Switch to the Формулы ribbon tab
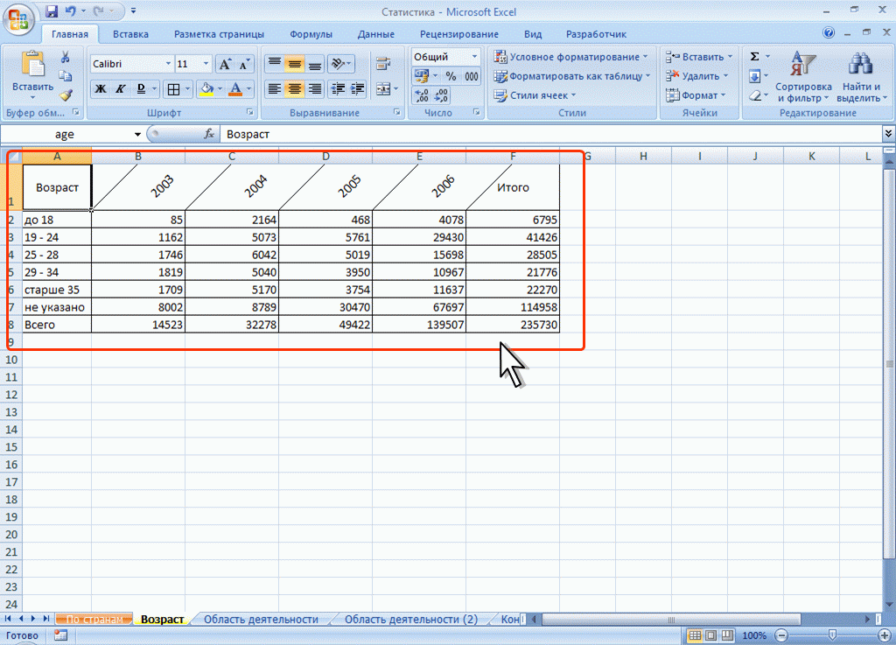 click(310, 34)
